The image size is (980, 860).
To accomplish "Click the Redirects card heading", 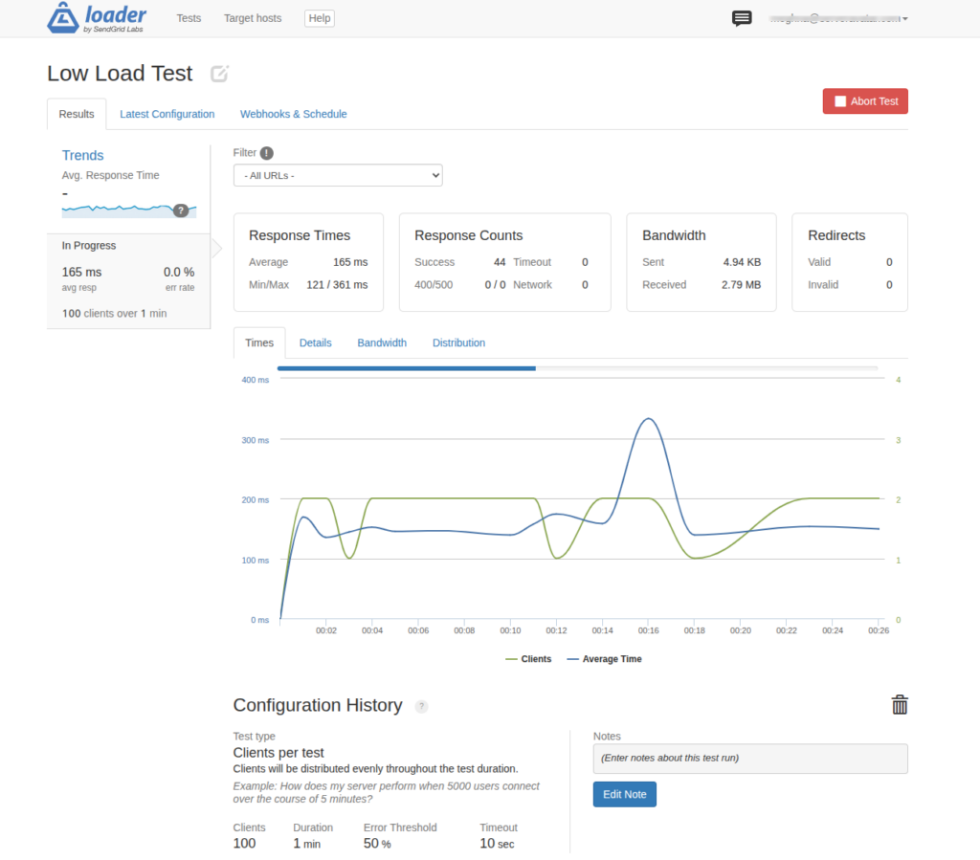I will 836,235.
